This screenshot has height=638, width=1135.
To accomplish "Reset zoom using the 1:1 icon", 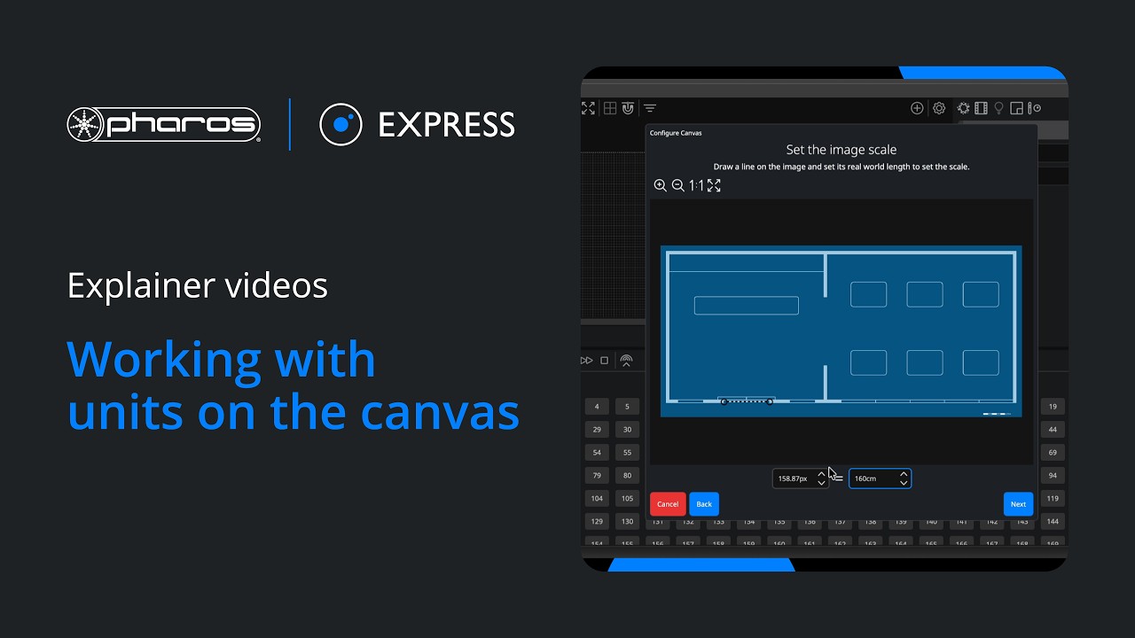I will click(x=696, y=185).
